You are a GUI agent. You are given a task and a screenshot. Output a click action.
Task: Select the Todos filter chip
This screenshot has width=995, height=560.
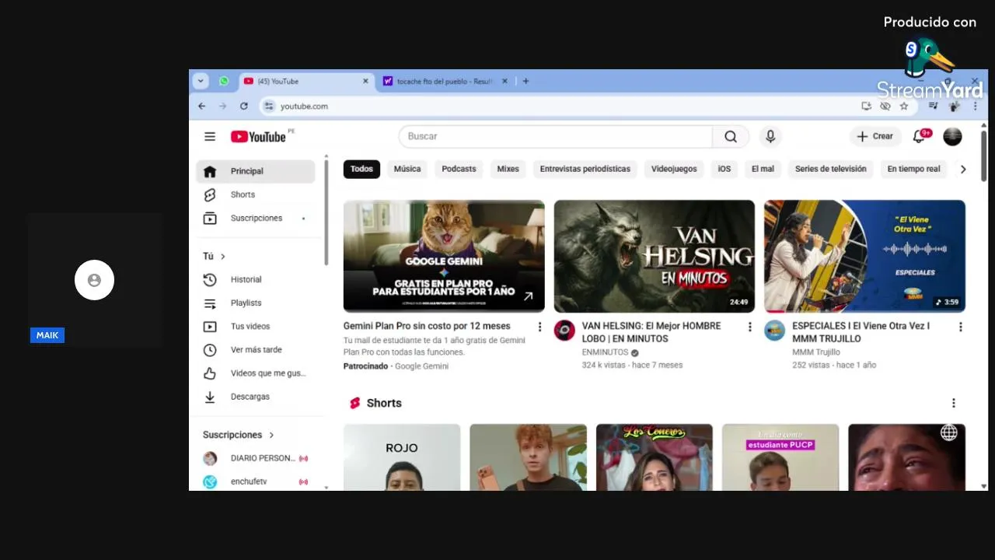pos(361,169)
